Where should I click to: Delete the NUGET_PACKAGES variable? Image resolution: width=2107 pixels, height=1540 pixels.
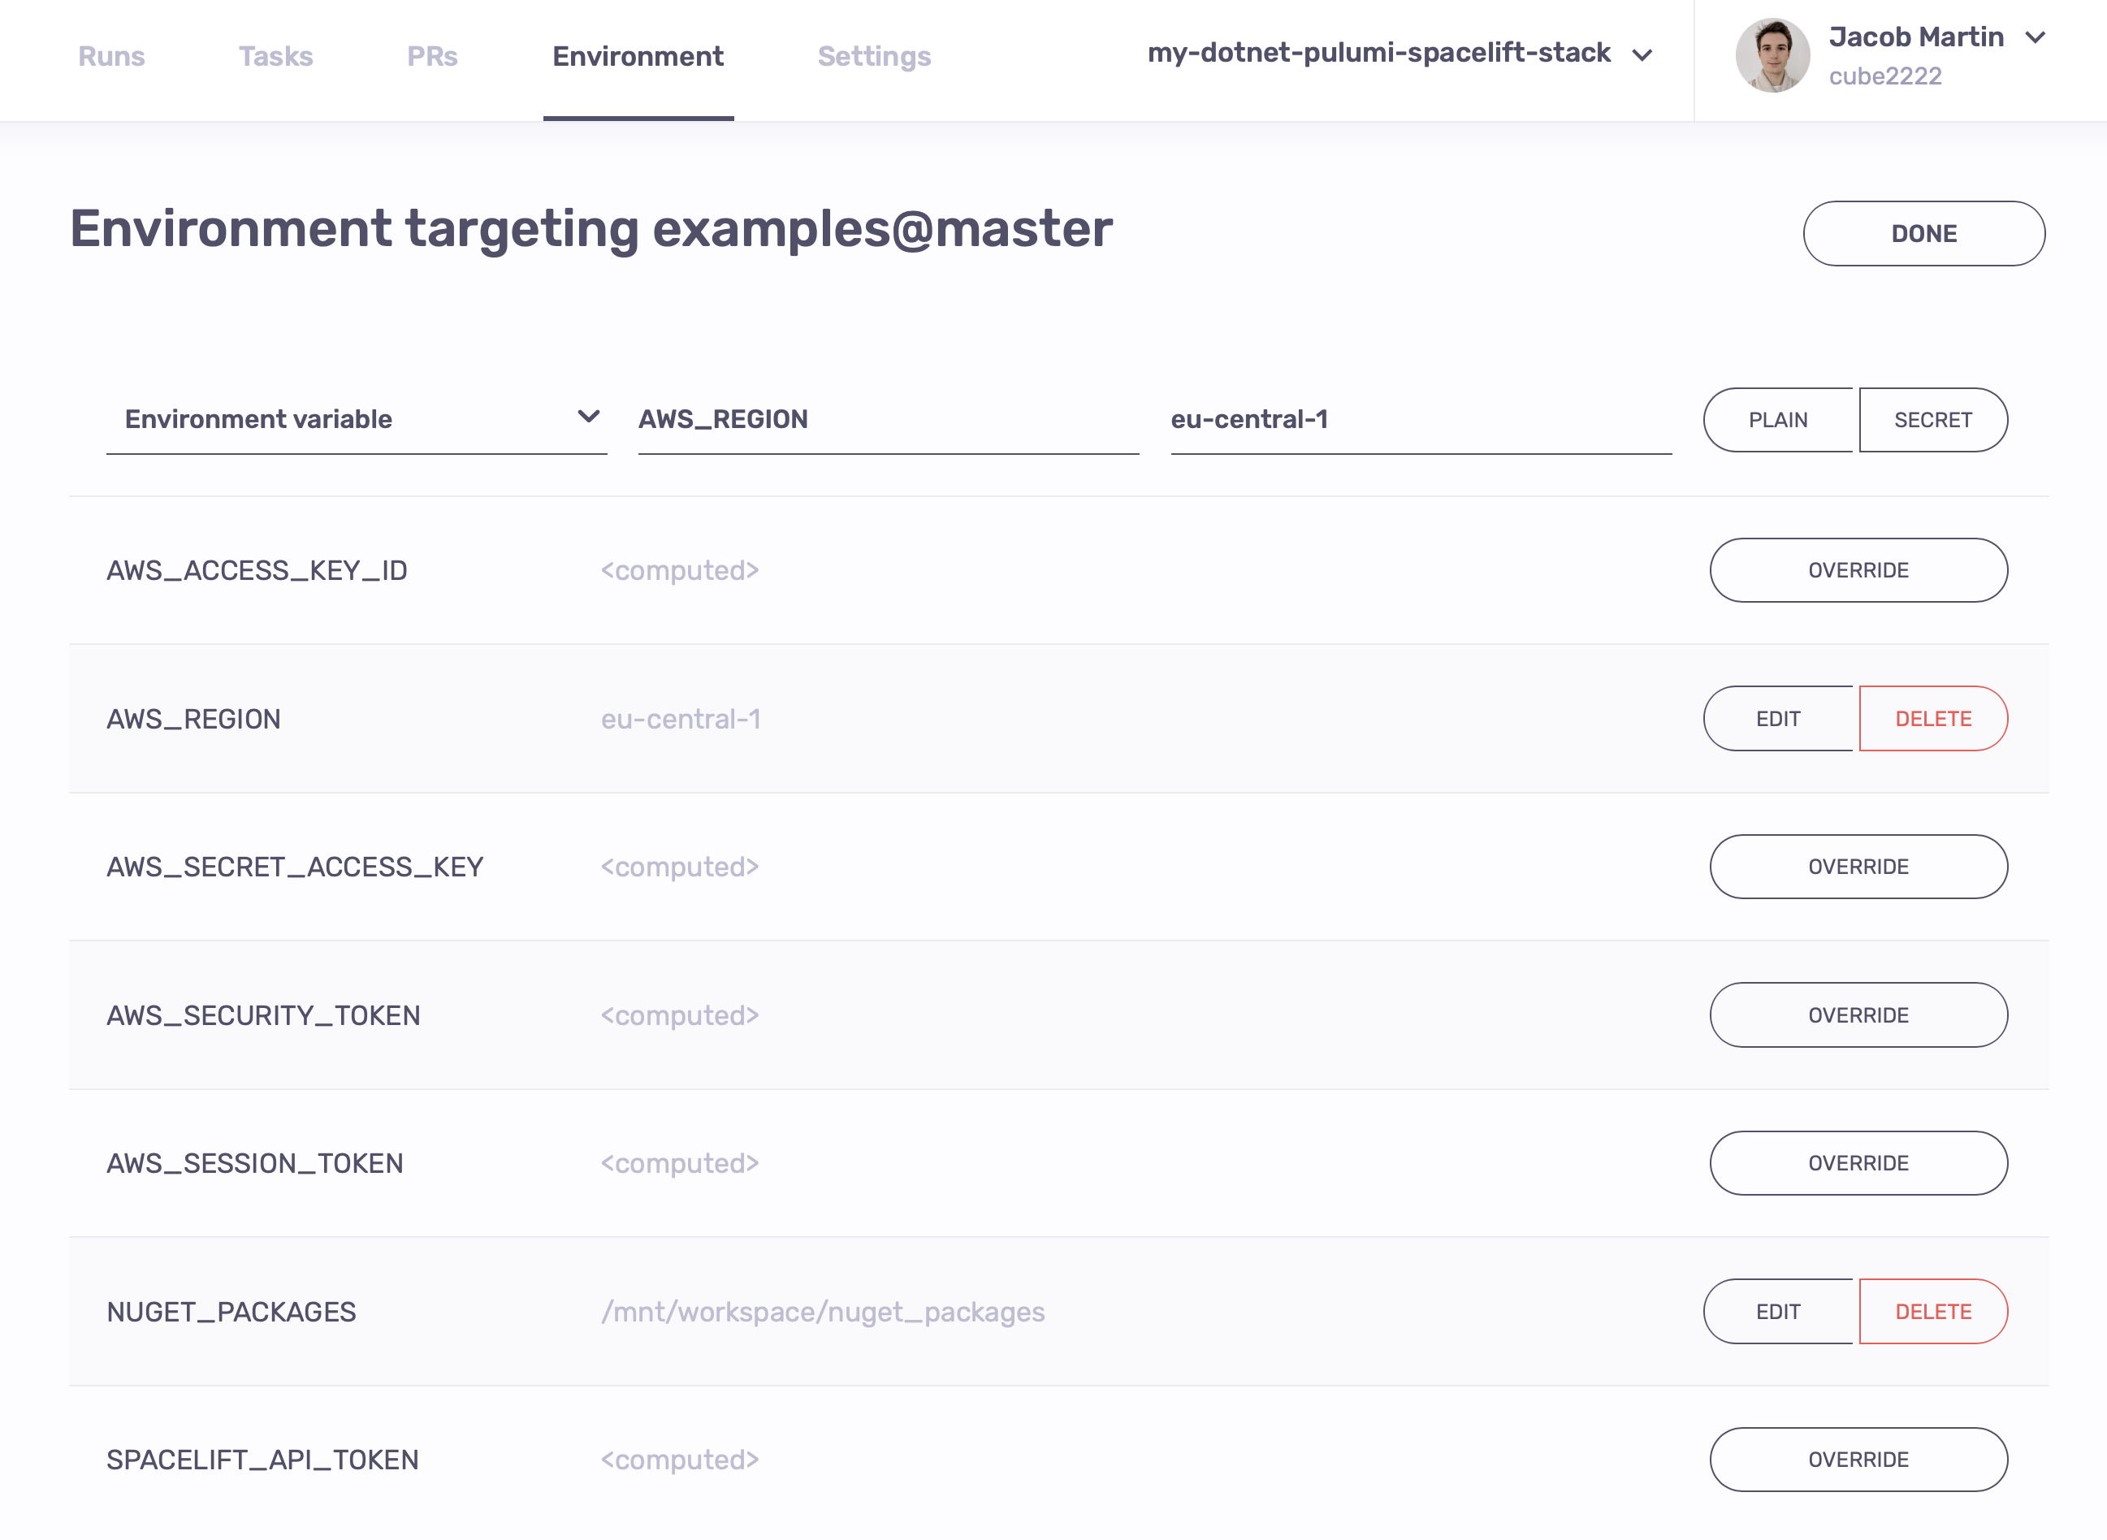[x=1932, y=1312]
